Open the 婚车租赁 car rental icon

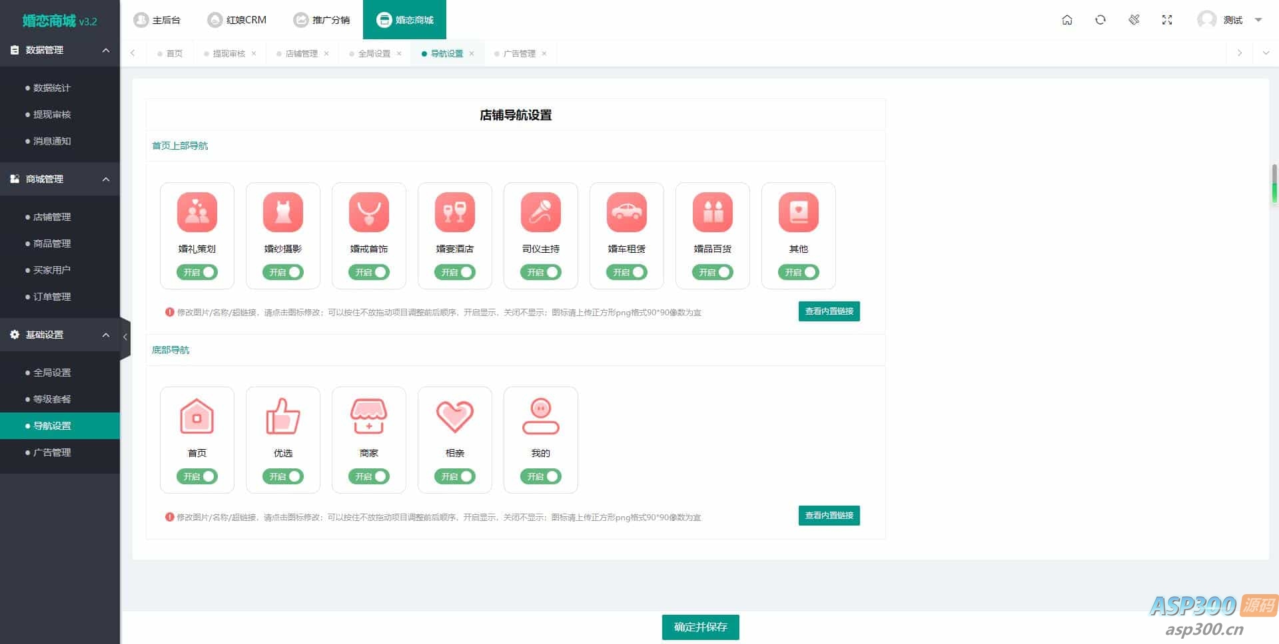[x=626, y=212]
